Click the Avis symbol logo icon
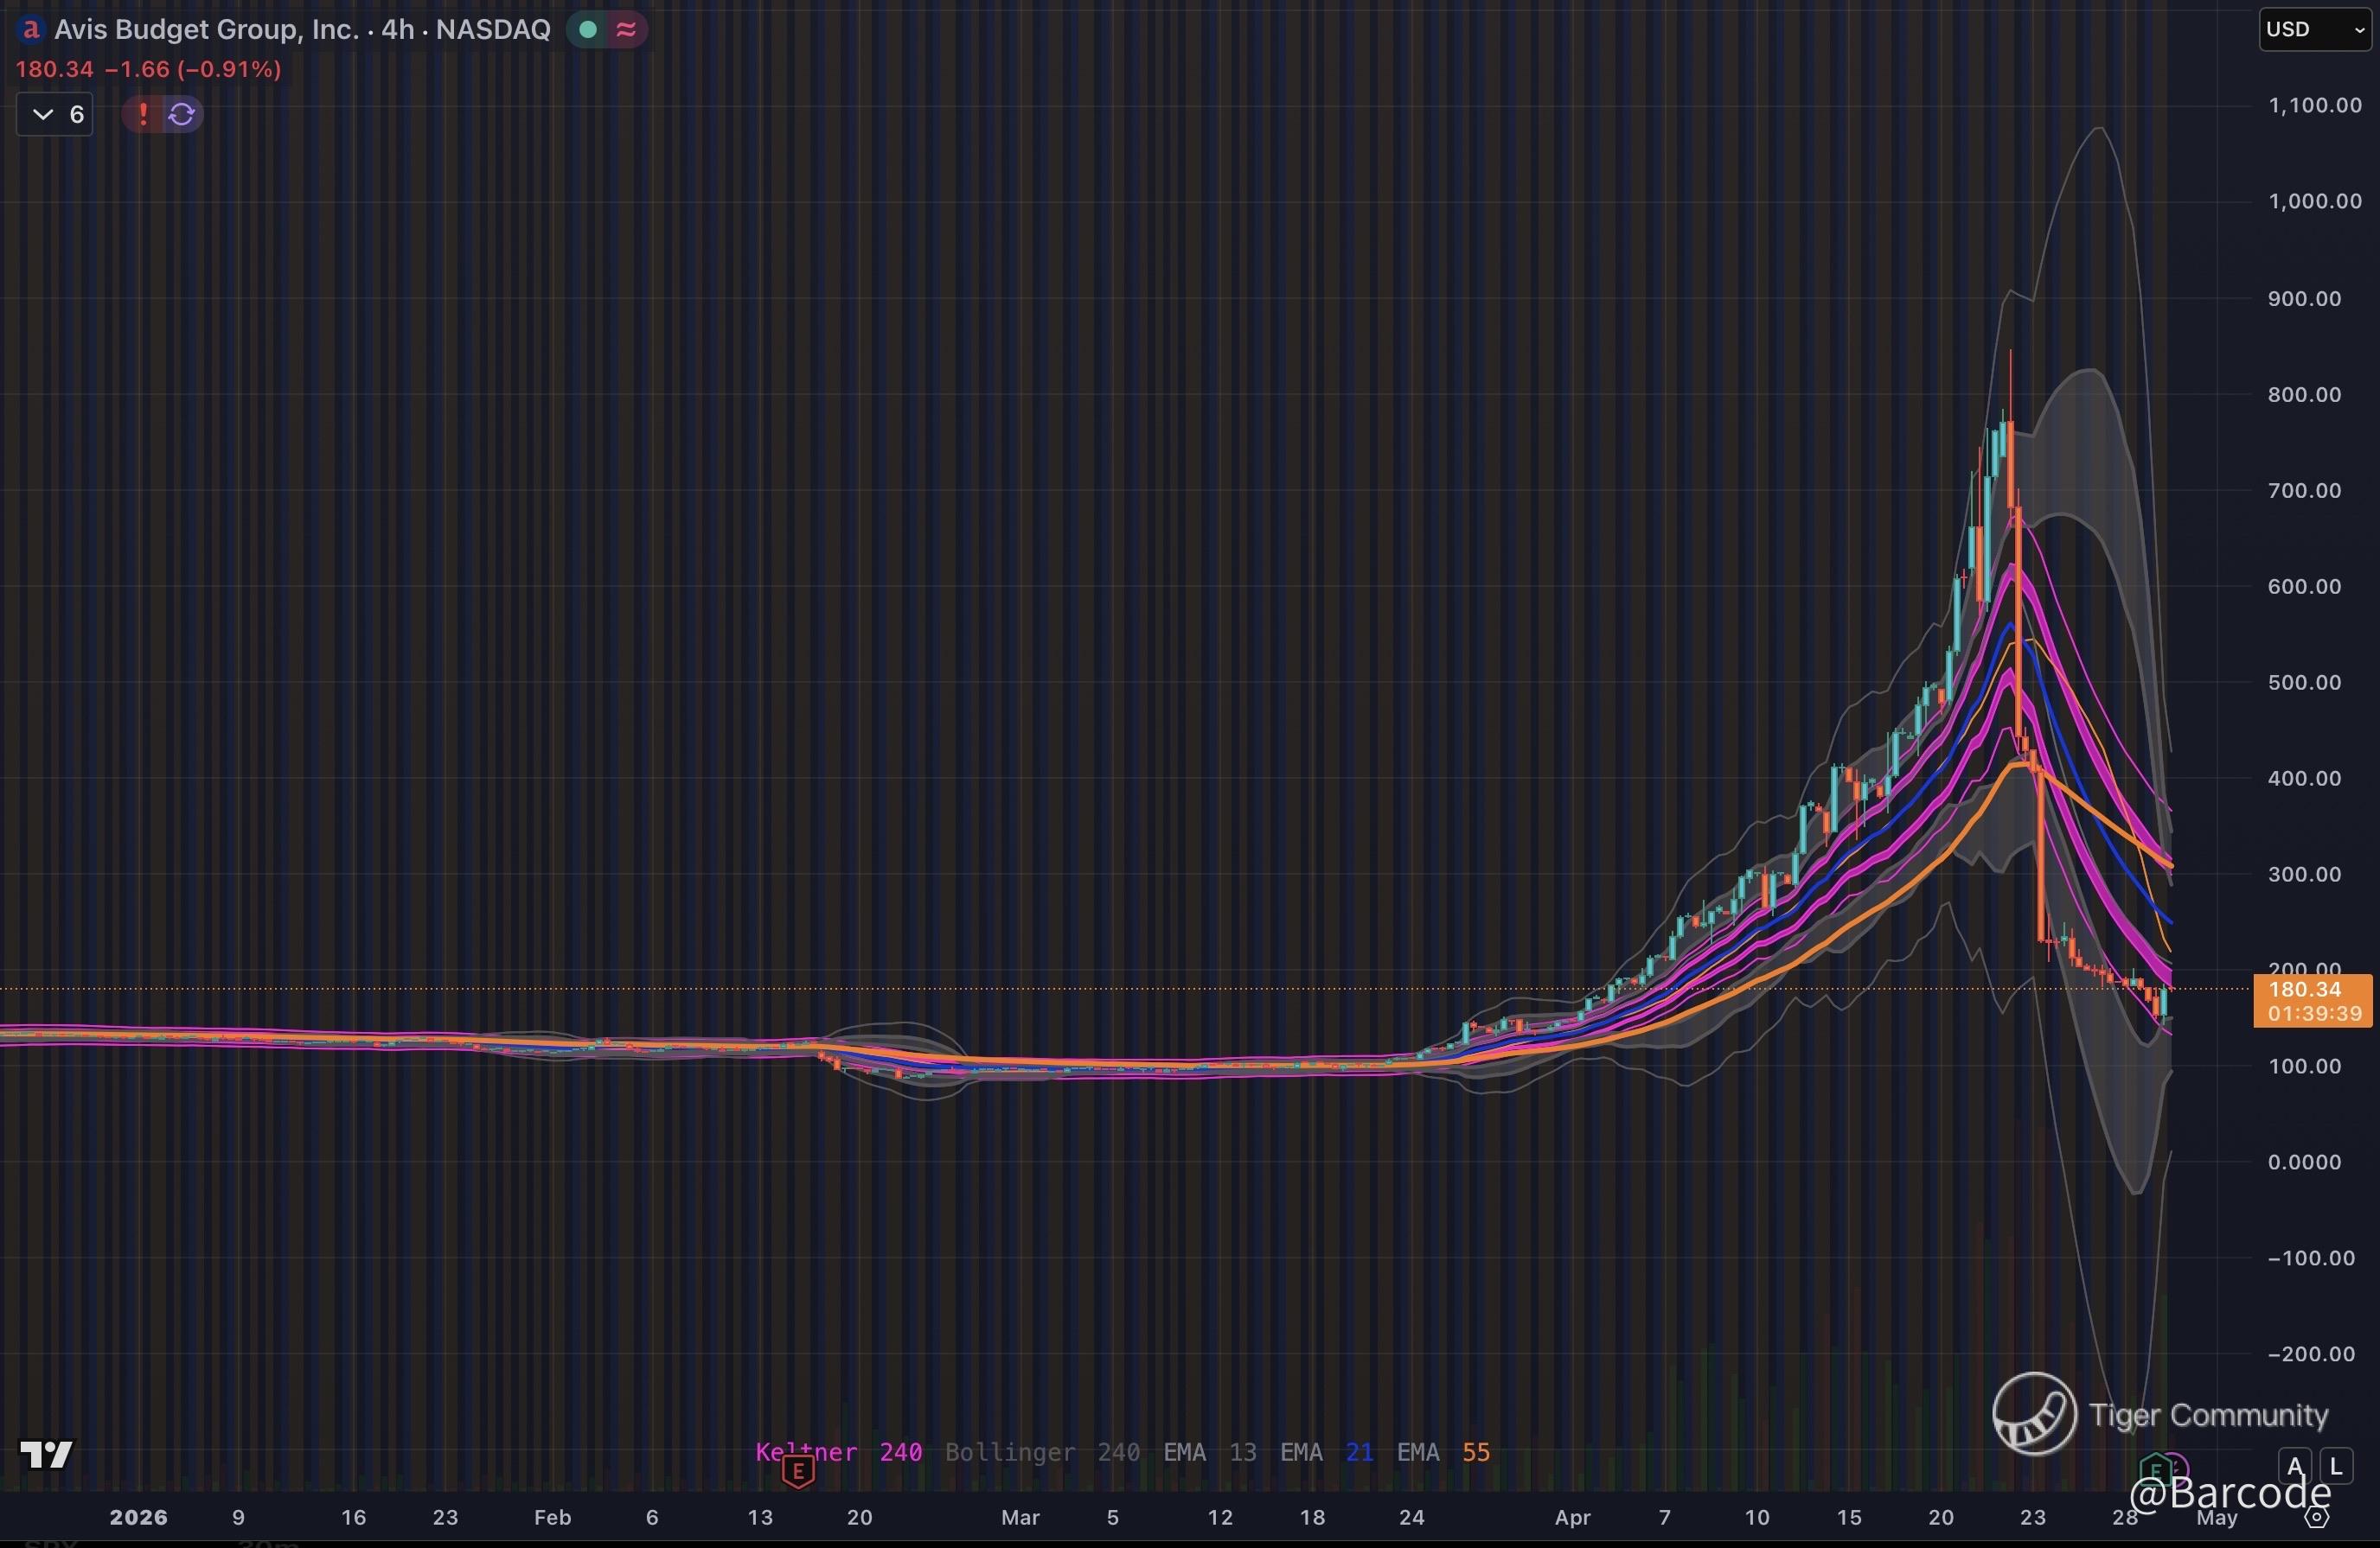Viewport: 2380px width, 1548px height. (x=30, y=29)
